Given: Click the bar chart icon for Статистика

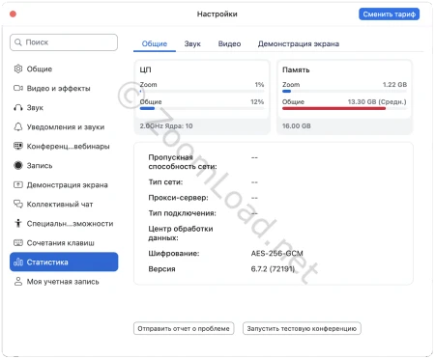Looking at the screenshot, I should 18,262.
